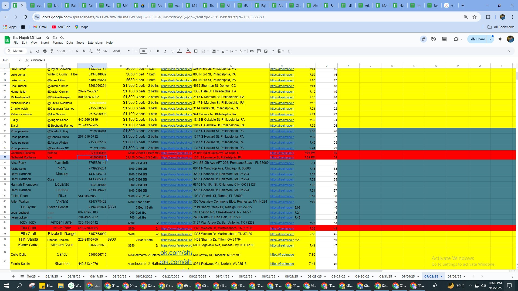Pick a text color

pos(180,51)
